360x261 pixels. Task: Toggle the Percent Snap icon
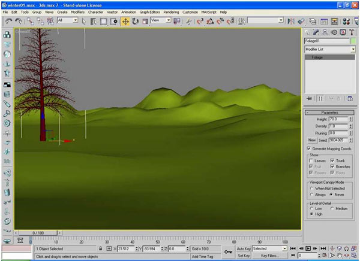pos(220,22)
